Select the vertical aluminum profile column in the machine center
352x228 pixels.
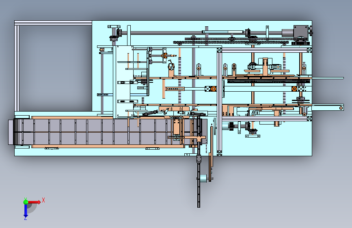click(219, 102)
